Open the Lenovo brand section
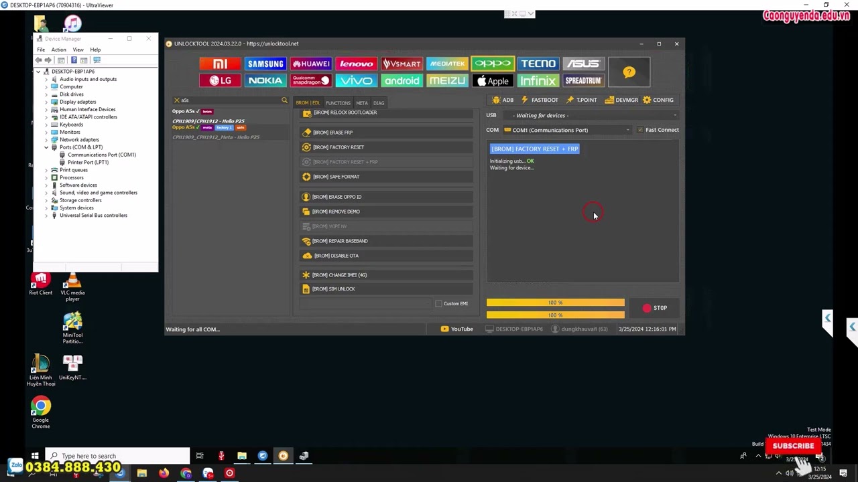Viewport: 858px width, 482px height. 356,64
